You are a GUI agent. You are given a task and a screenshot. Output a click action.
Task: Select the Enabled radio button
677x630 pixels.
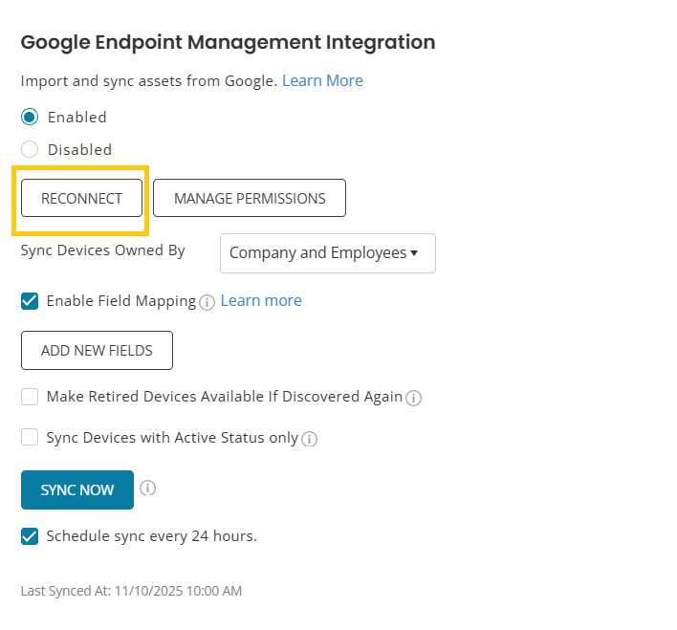coord(30,118)
